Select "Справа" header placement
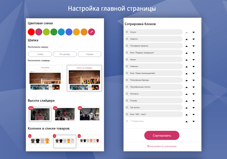 click(89, 54)
